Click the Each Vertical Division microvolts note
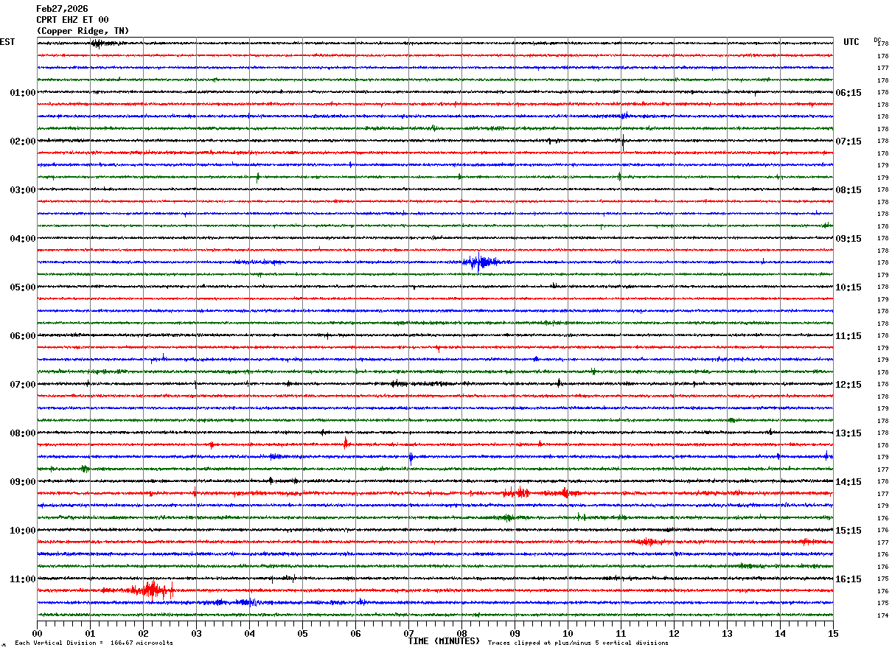This screenshot has width=892, height=653. click(94, 643)
